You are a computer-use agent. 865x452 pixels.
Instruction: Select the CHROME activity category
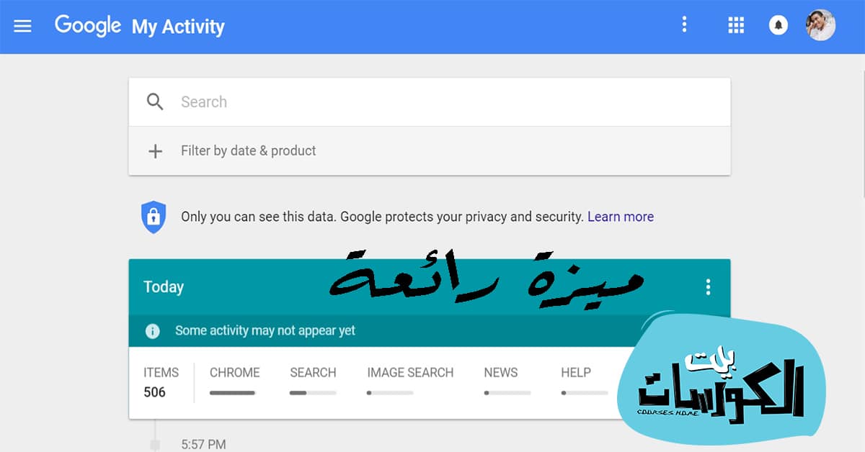click(234, 381)
